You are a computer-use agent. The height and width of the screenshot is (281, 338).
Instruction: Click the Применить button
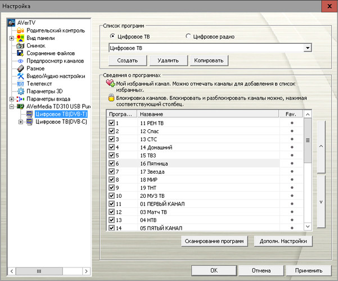pyautogui.click(x=308, y=270)
